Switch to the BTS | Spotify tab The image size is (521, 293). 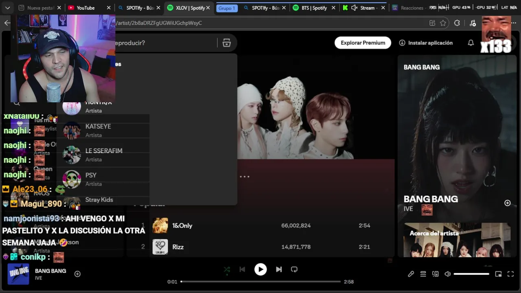point(314,8)
